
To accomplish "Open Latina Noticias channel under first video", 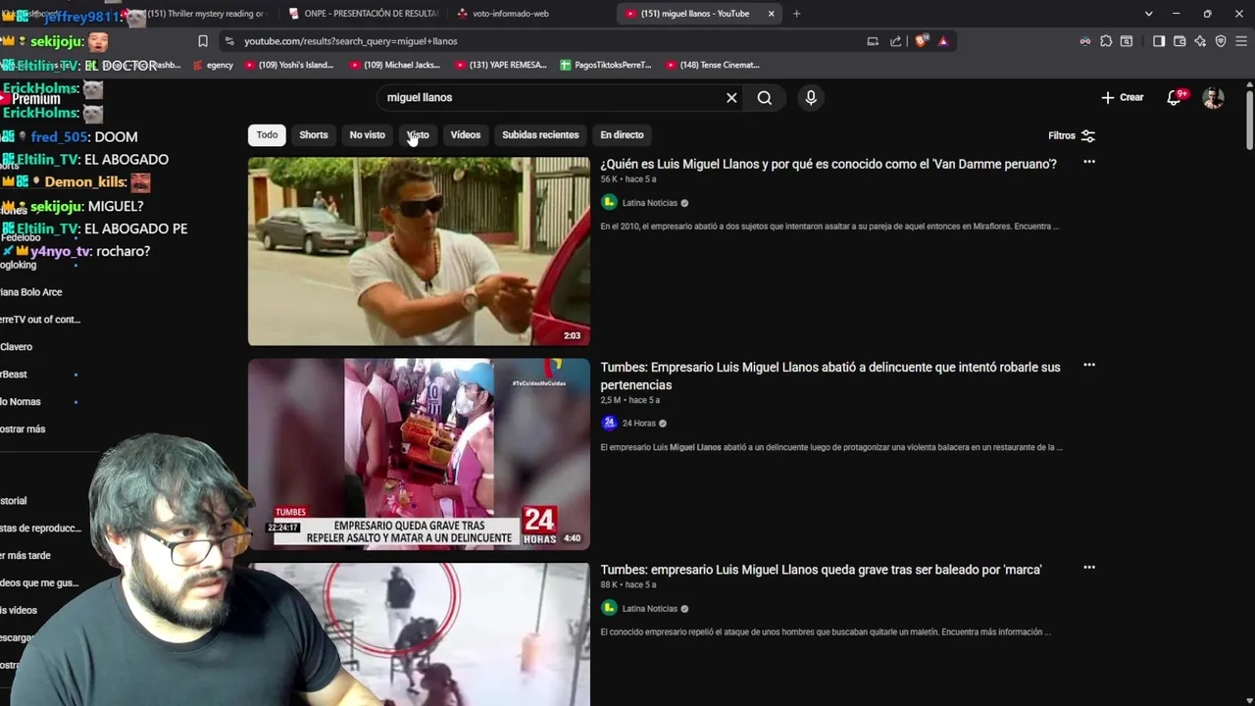I will 650,203.
